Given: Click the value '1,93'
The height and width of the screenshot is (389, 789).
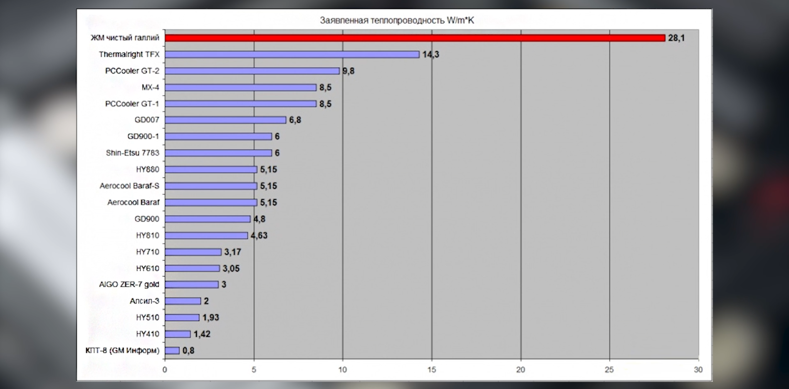Looking at the screenshot, I should [211, 318].
